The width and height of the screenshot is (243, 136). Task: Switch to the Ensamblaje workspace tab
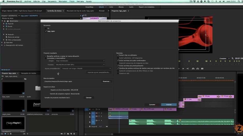[x=90, y=7]
